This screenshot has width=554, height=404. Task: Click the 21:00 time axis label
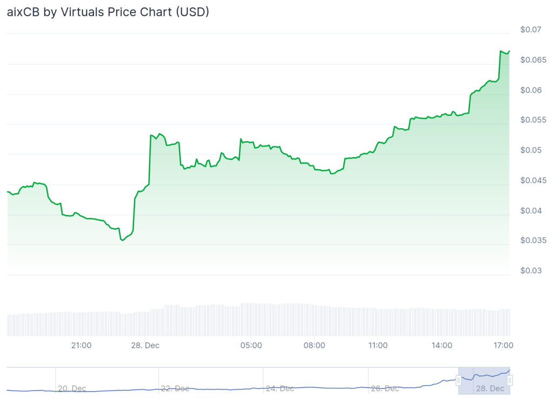(x=81, y=345)
